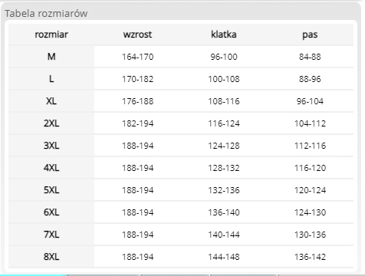Viewport: 365px width, 276px height.
Task: Click chest value 144-148 for size 8XL
Action: point(224,257)
